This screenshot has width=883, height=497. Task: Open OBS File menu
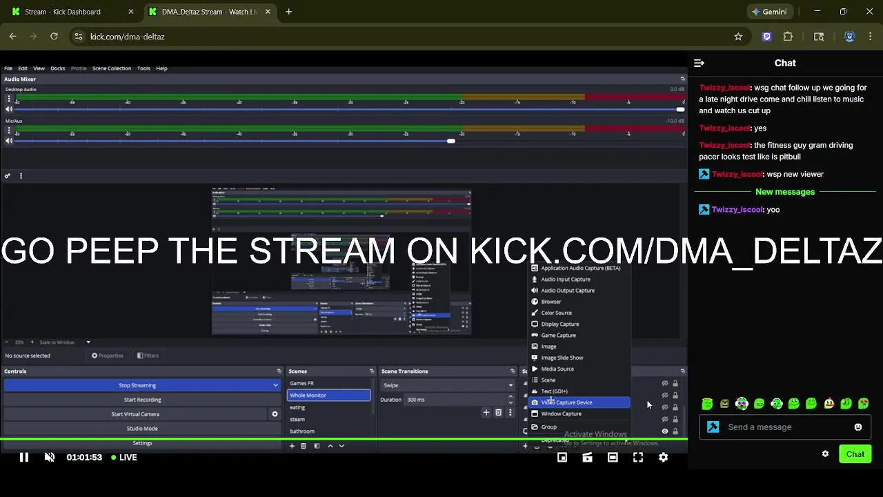pos(8,68)
